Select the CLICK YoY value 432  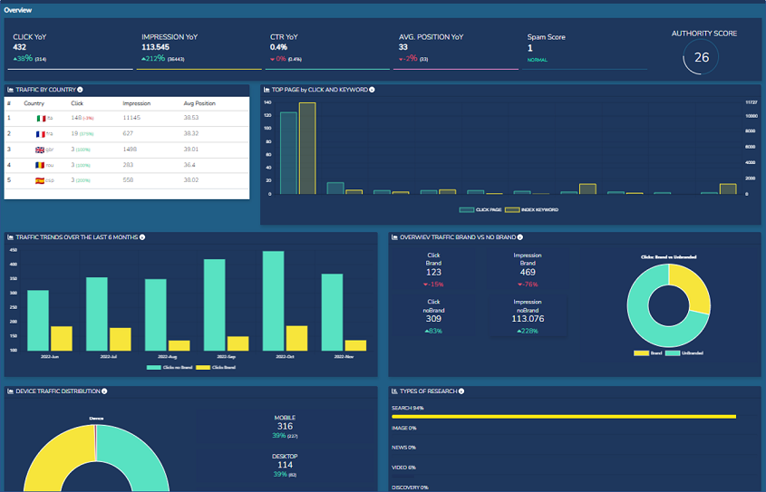point(20,47)
